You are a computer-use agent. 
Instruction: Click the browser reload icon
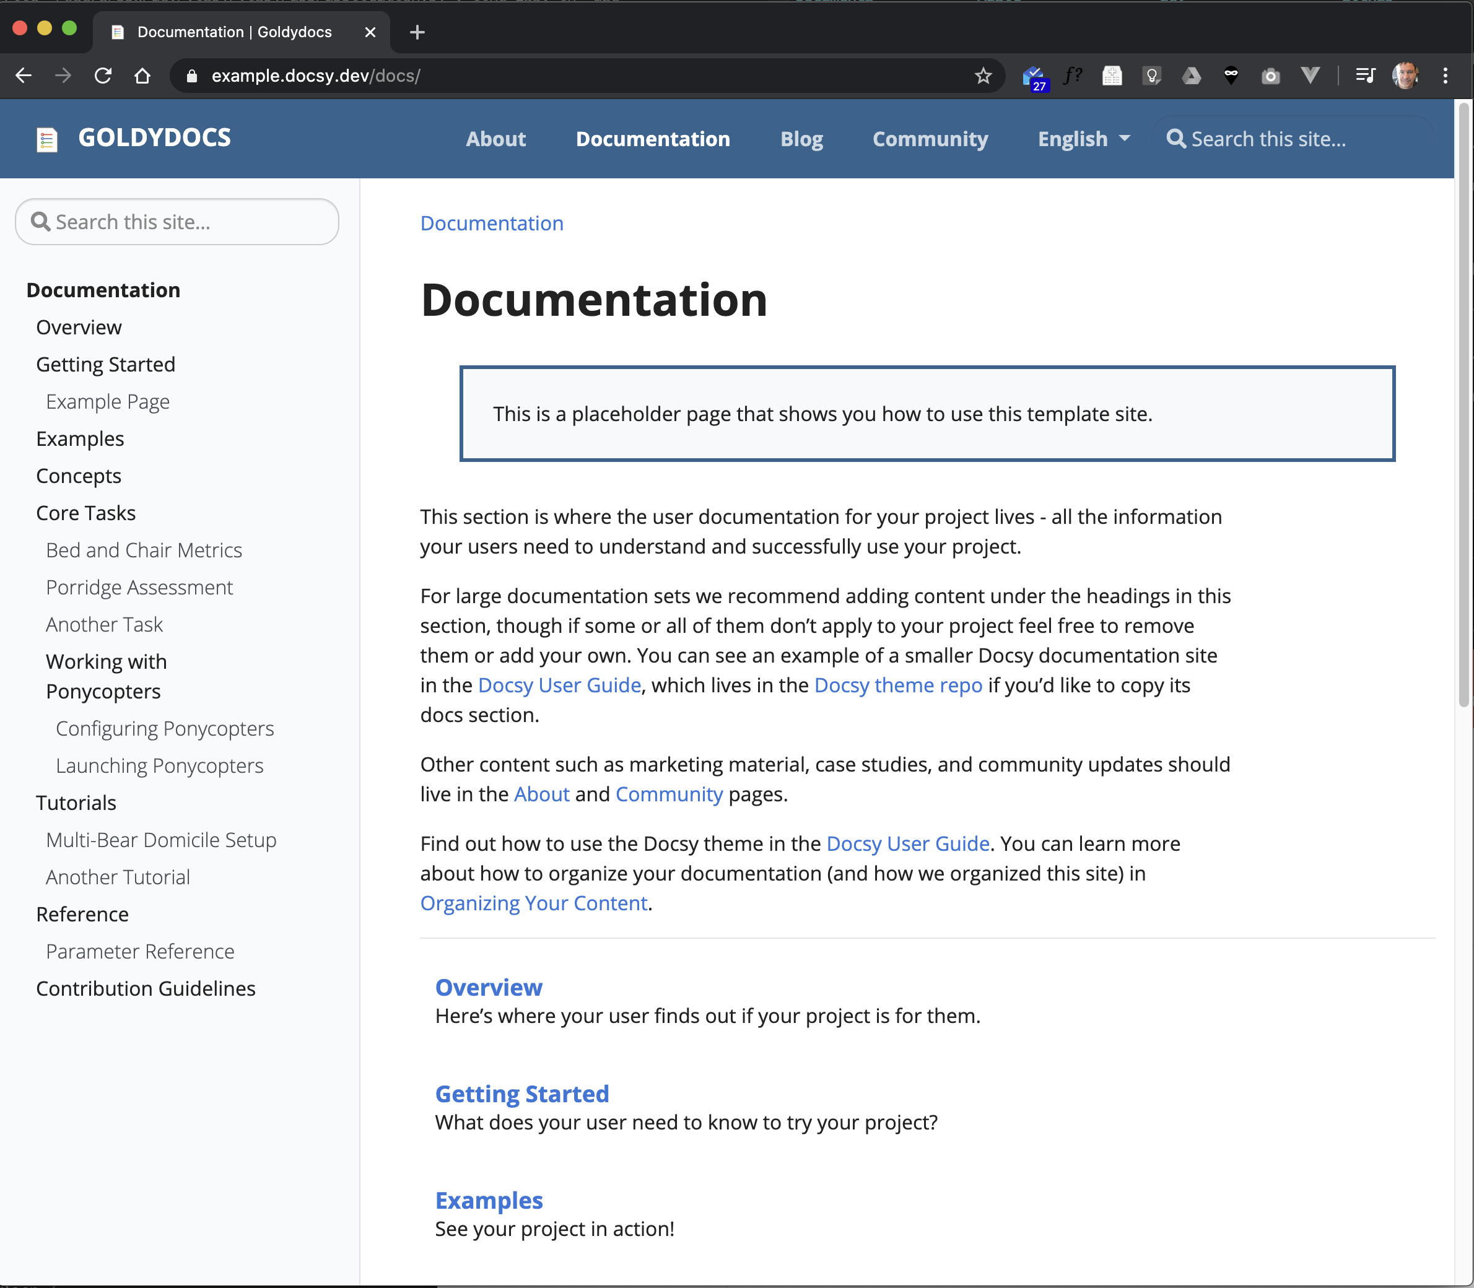click(x=103, y=76)
